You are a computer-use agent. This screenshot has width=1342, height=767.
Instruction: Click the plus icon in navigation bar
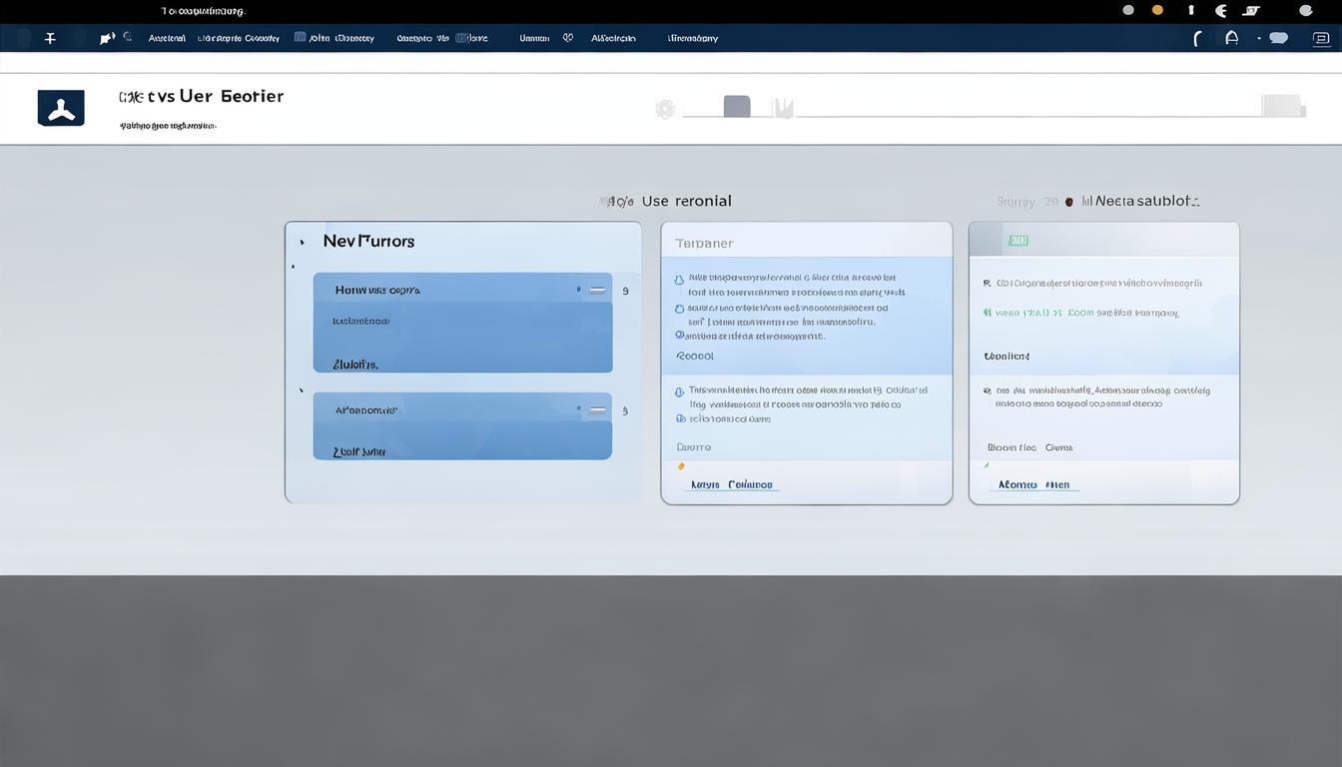[50, 38]
